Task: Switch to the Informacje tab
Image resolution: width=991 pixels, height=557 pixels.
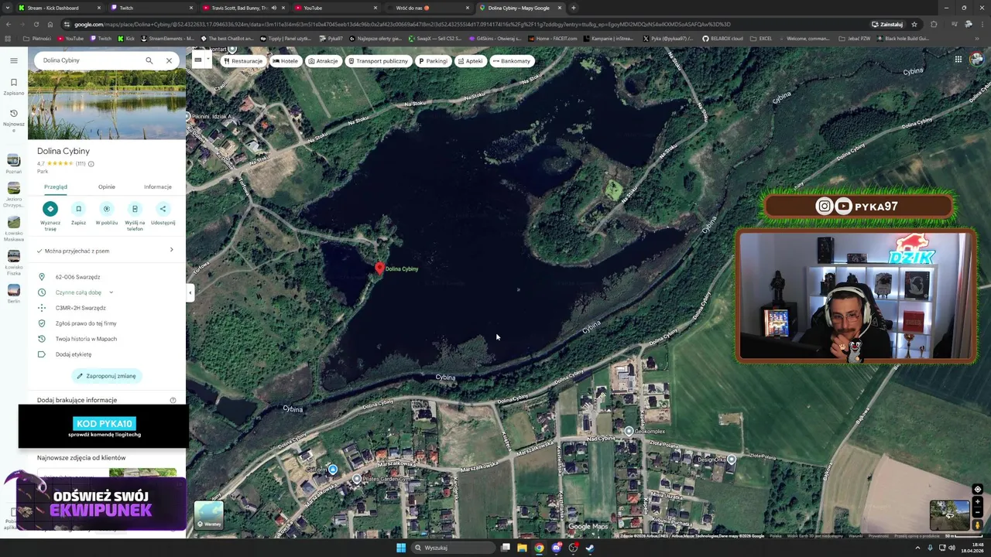Action: (x=158, y=186)
